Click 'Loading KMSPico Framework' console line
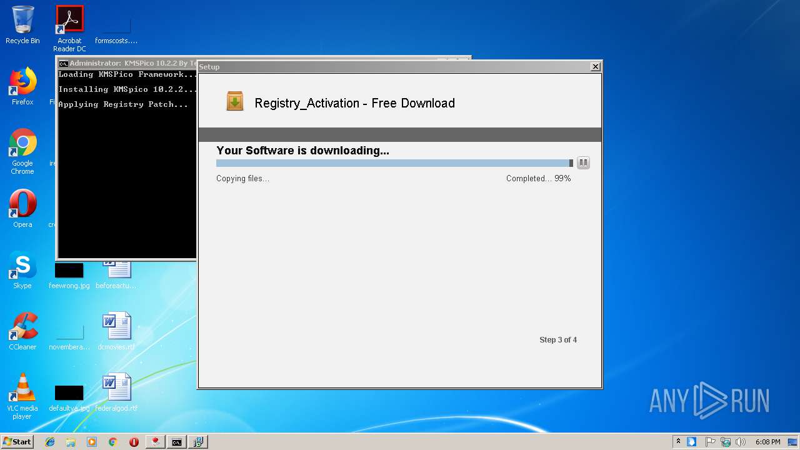 tap(127, 74)
